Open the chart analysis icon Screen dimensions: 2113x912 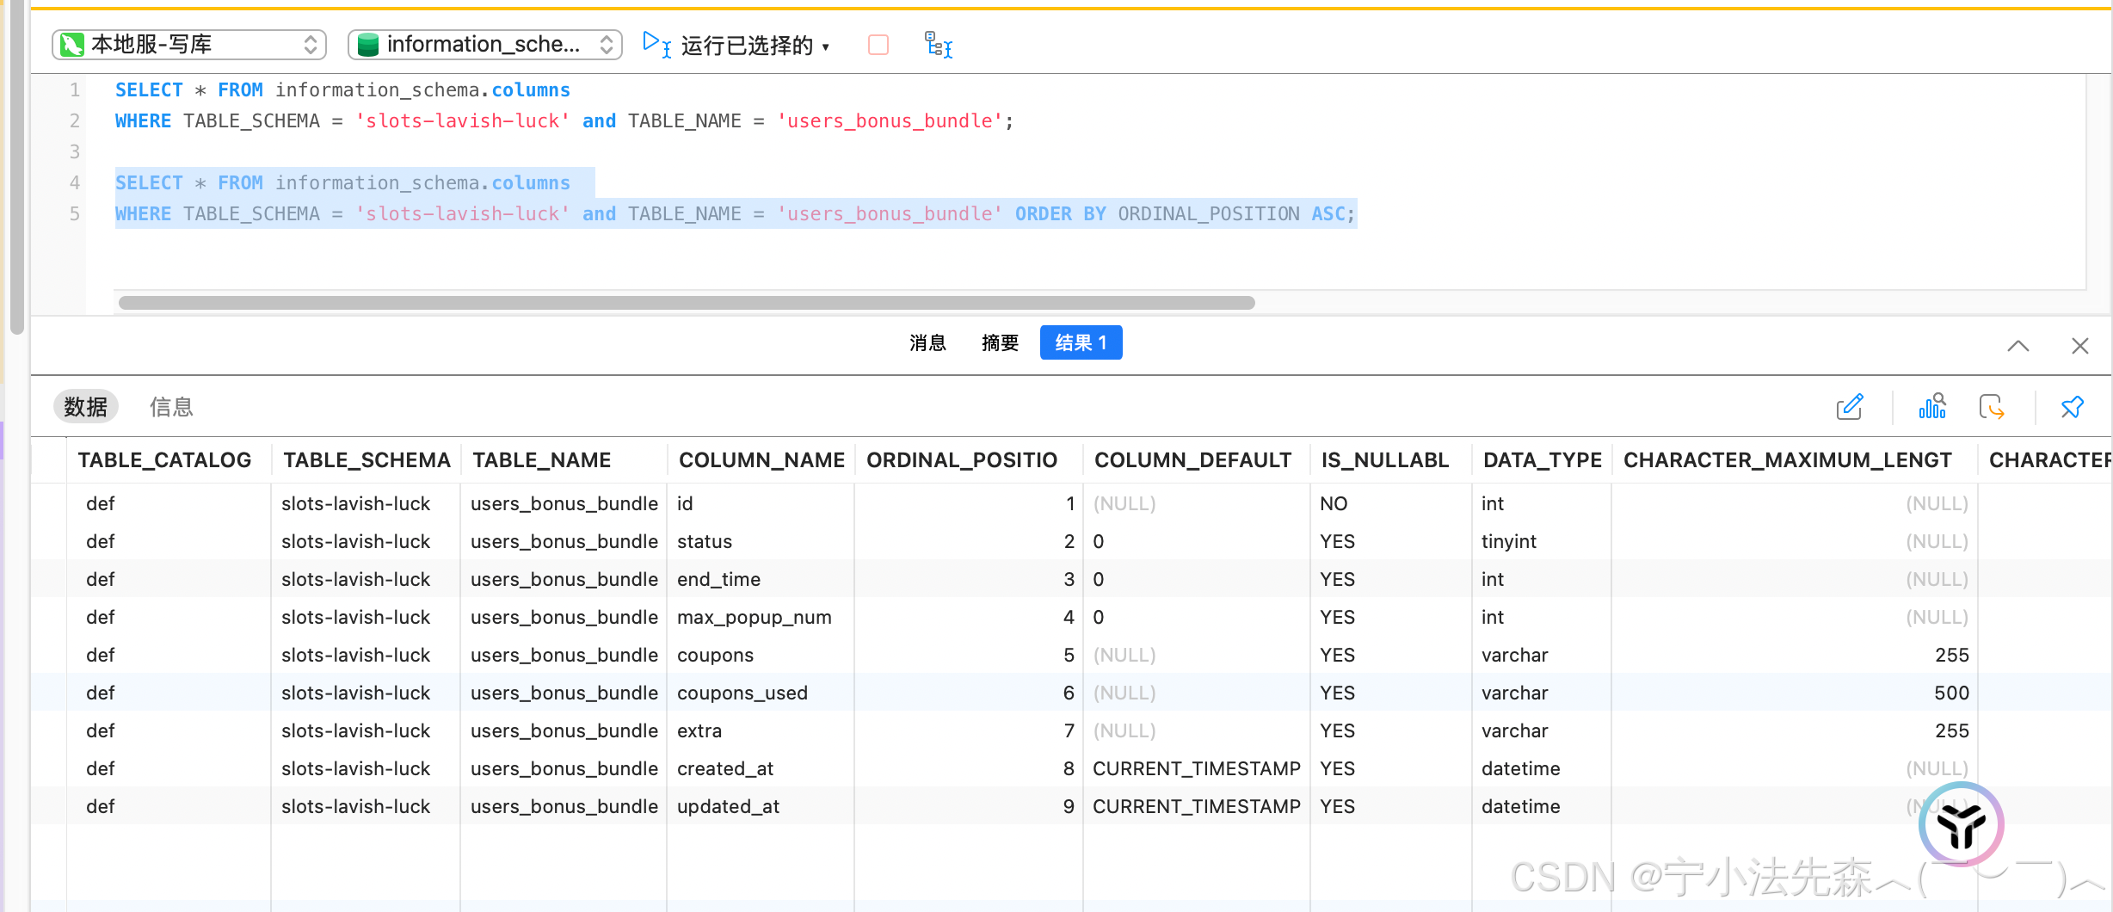(x=1932, y=406)
